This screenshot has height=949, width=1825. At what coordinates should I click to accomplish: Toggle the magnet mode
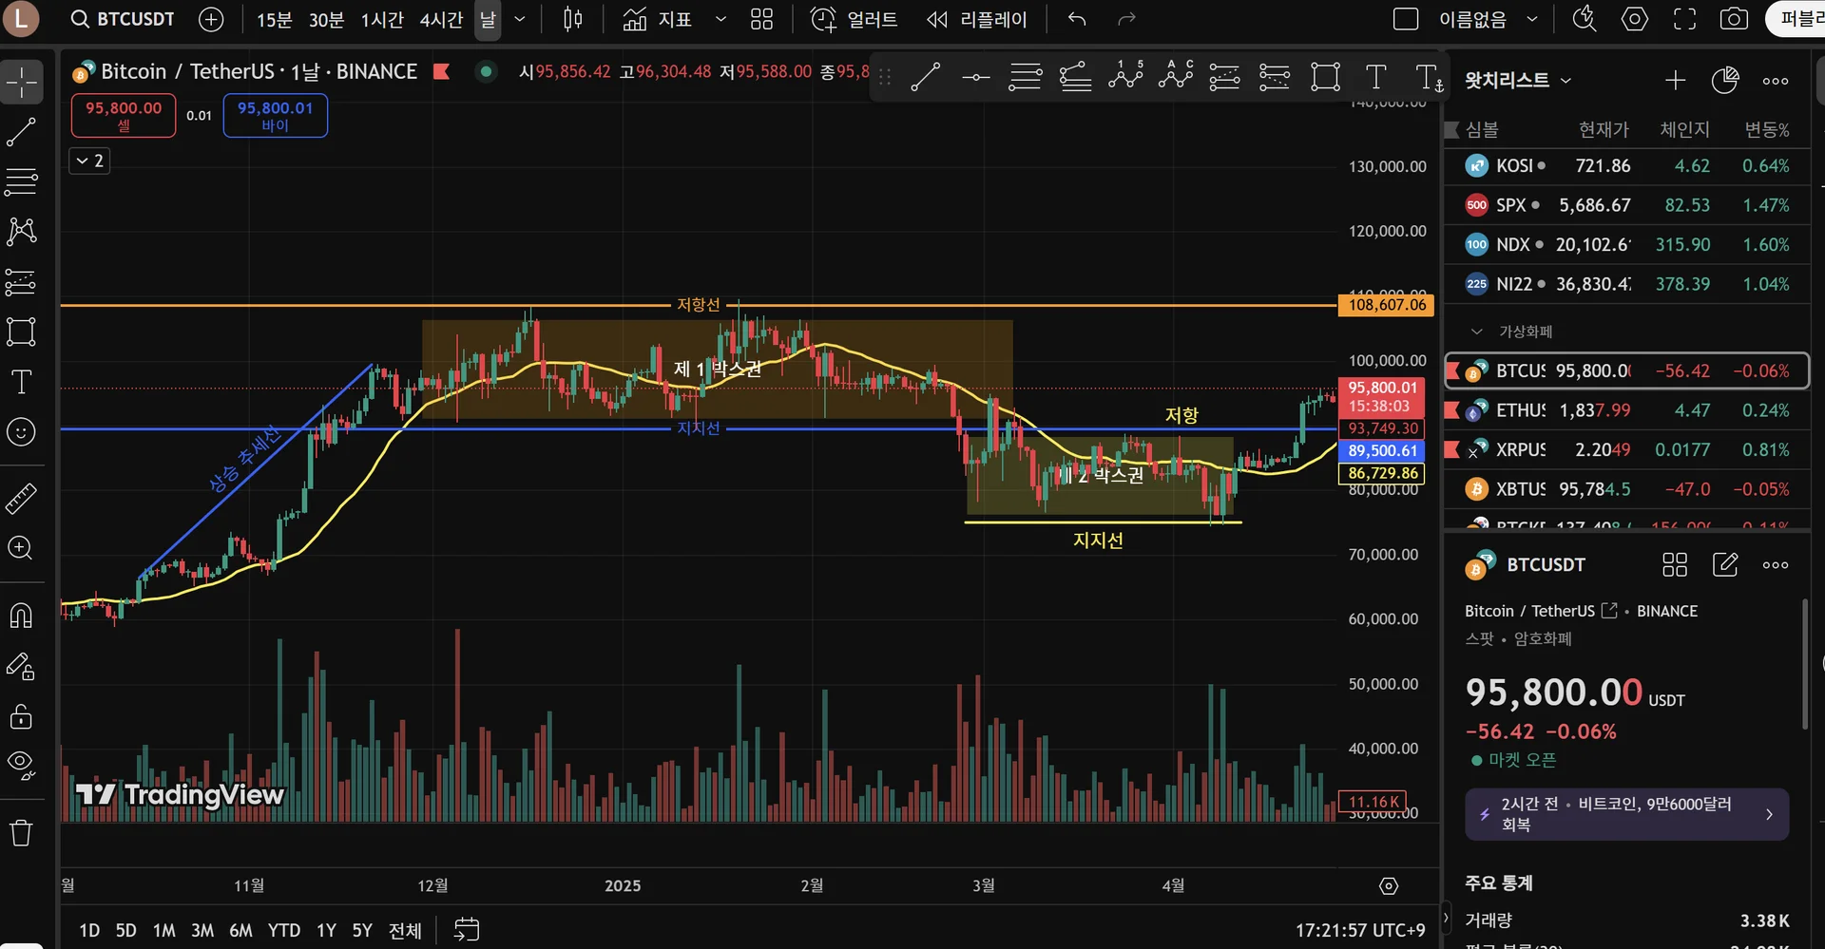coord(21,616)
